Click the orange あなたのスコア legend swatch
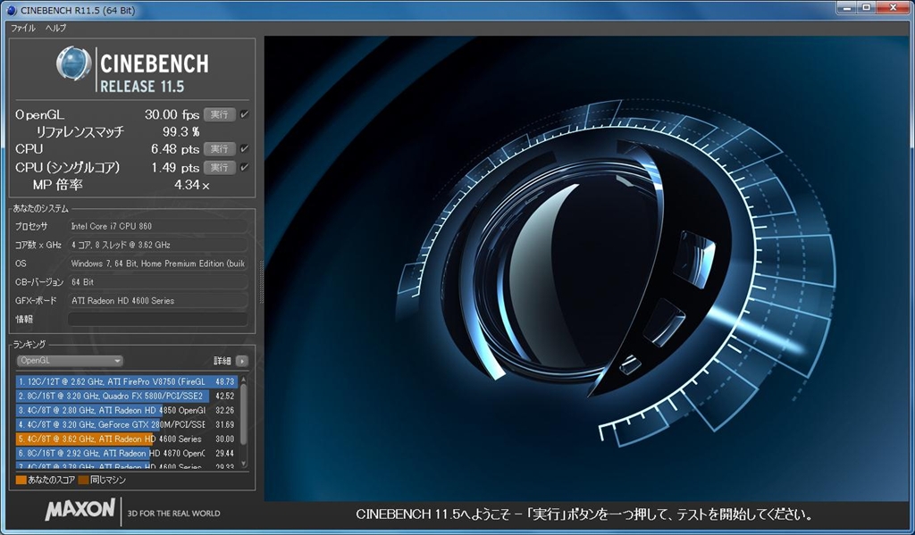This screenshot has height=535, width=915. tap(21, 480)
